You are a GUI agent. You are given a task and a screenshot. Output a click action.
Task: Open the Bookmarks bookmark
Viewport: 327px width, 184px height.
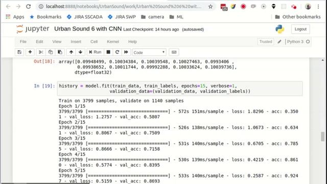pyautogui.click(x=45, y=17)
